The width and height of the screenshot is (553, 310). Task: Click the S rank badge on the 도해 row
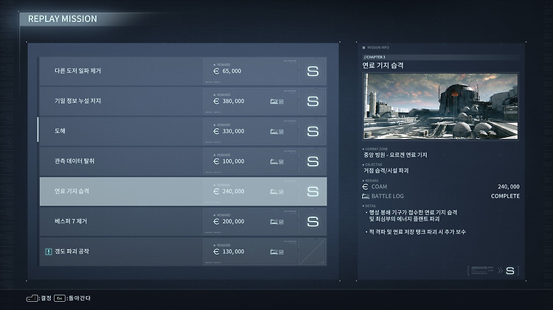pyautogui.click(x=313, y=131)
